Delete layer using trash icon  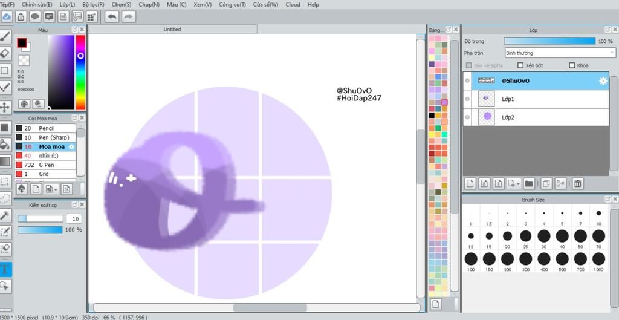click(x=577, y=183)
